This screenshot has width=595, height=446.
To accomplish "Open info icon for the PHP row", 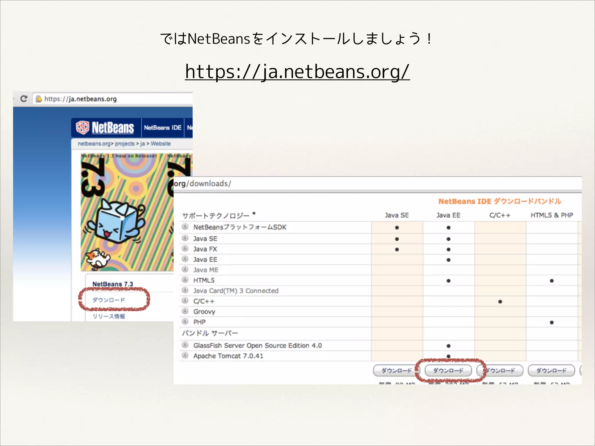I will [x=185, y=322].
